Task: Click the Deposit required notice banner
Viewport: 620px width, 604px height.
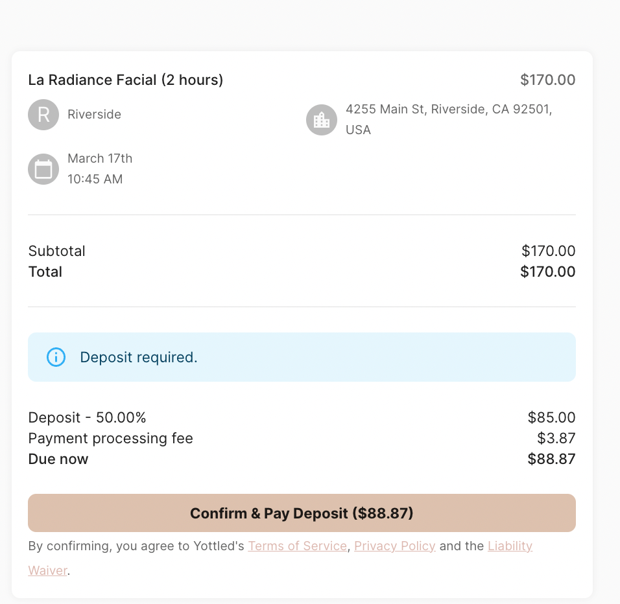Action: 302,357
